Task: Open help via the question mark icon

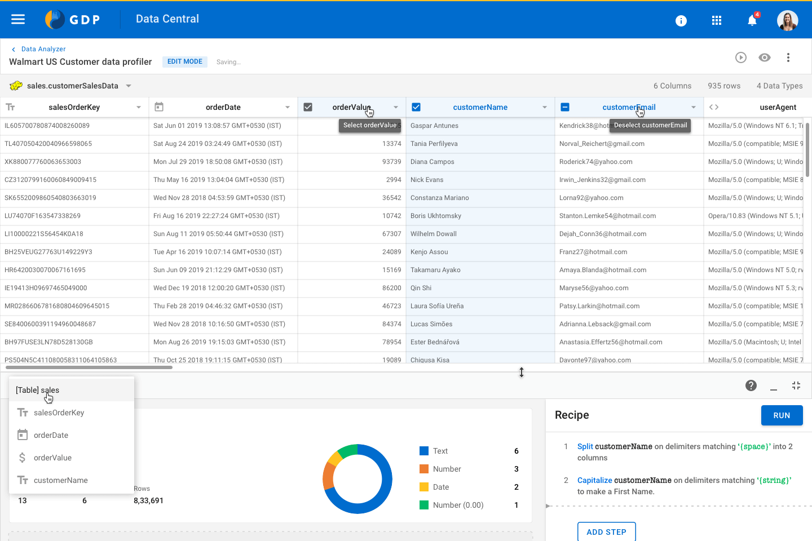Action: click(751, 385)
